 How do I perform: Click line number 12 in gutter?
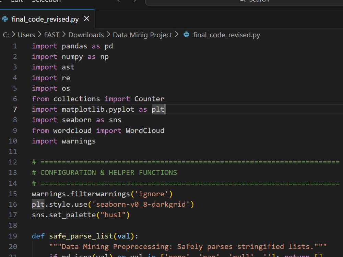point(13,162)
